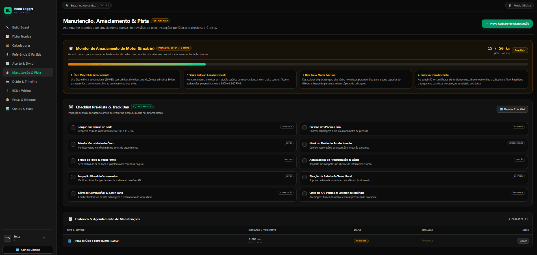Click the Ficha Técnica sidebar icon
Viewport: 537px width, 255px height.
pyautogui.click(x=7, y=36)
